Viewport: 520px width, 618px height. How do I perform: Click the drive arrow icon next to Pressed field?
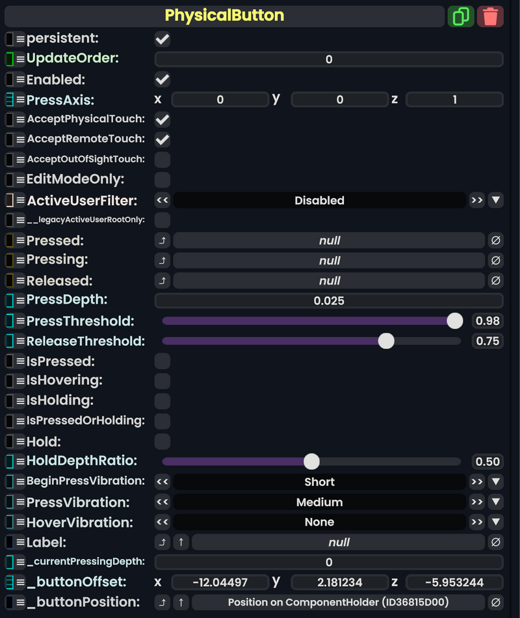pos(162,240)
